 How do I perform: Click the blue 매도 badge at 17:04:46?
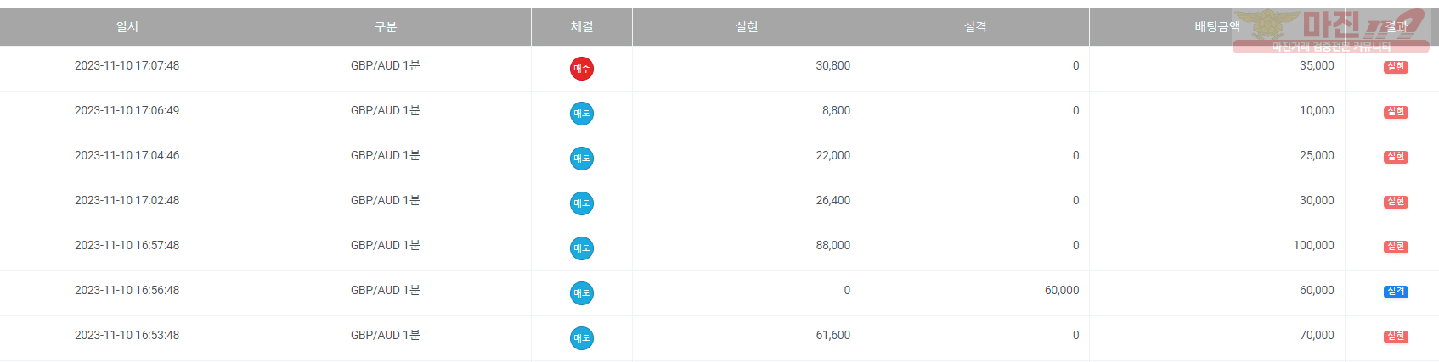582,159
